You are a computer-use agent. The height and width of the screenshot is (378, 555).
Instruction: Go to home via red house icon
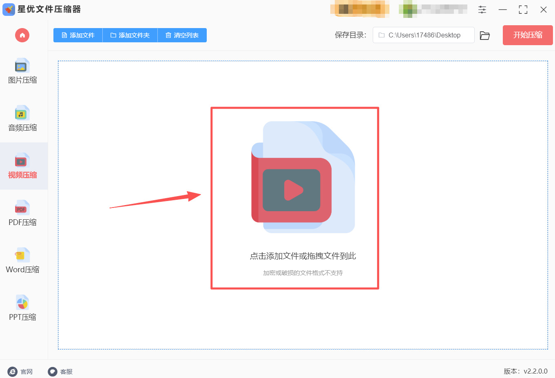coord(22,35)
